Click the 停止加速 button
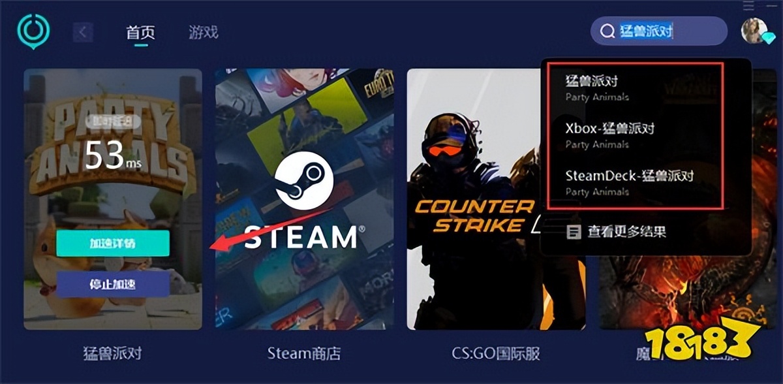The image size is (783, 384). tap(113, 284)
